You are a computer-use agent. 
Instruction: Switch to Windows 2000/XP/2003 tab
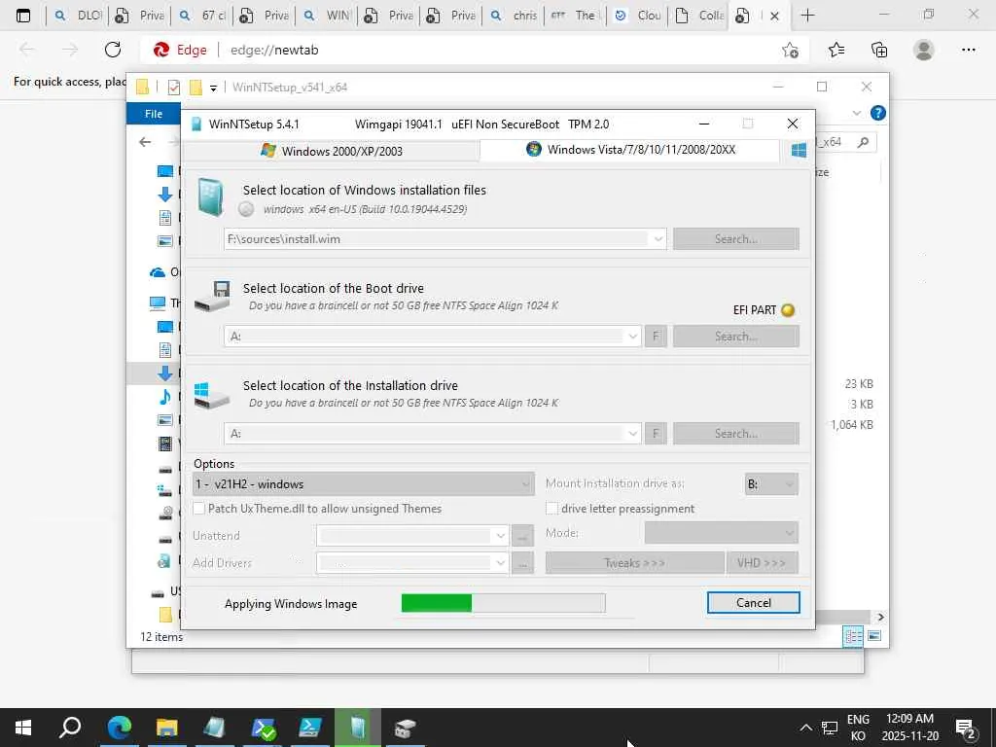[x=332, y=151]
